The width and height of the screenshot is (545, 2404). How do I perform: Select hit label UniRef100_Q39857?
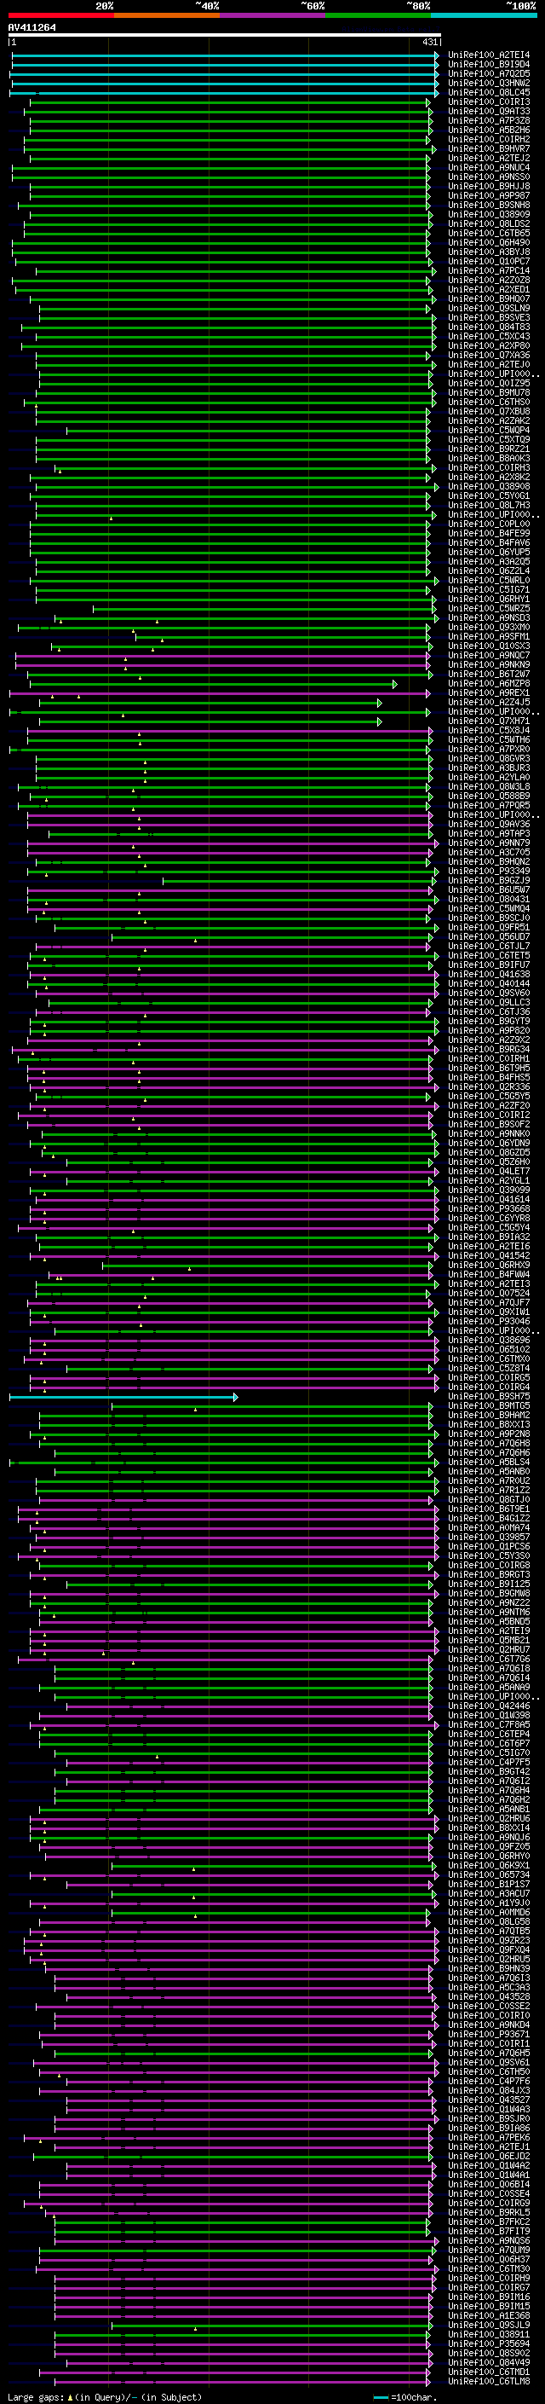pyautogui.click(x=489, y=1537)
